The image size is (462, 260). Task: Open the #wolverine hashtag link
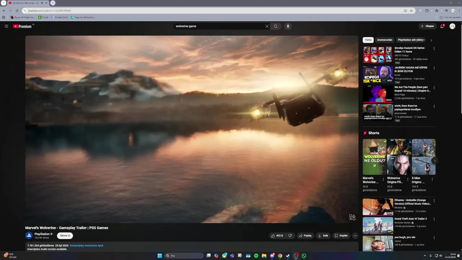point(91,246)
